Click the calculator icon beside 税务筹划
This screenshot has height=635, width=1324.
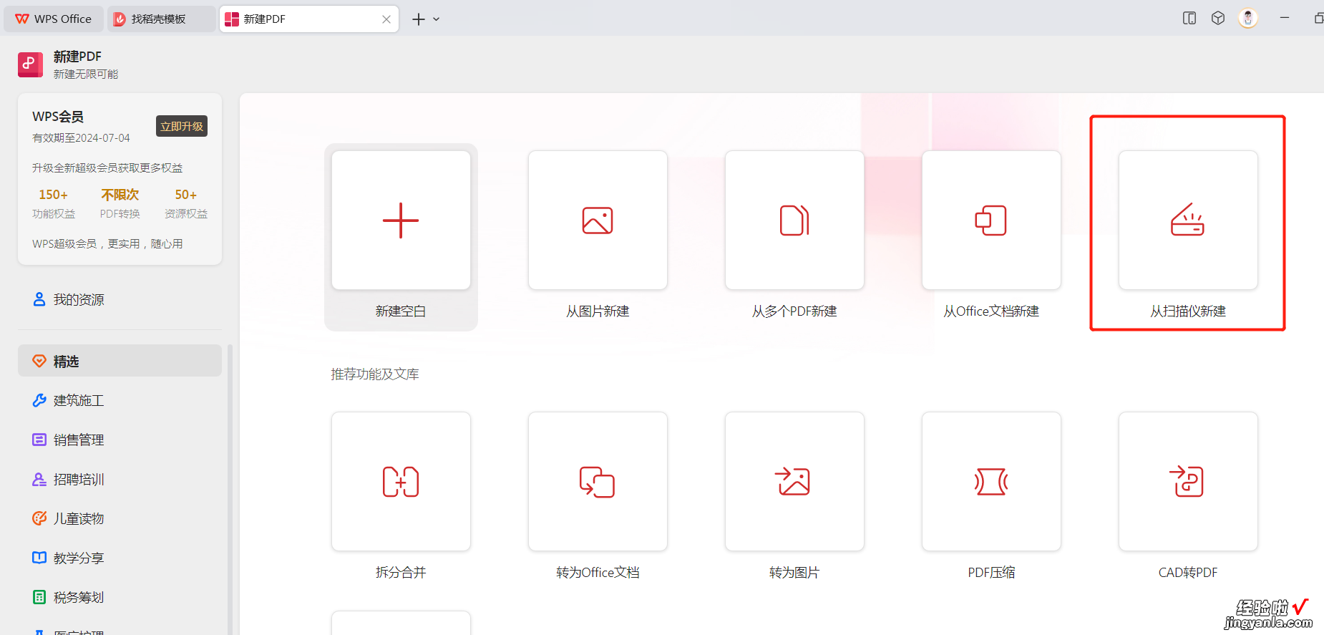(x=39, y=597)
